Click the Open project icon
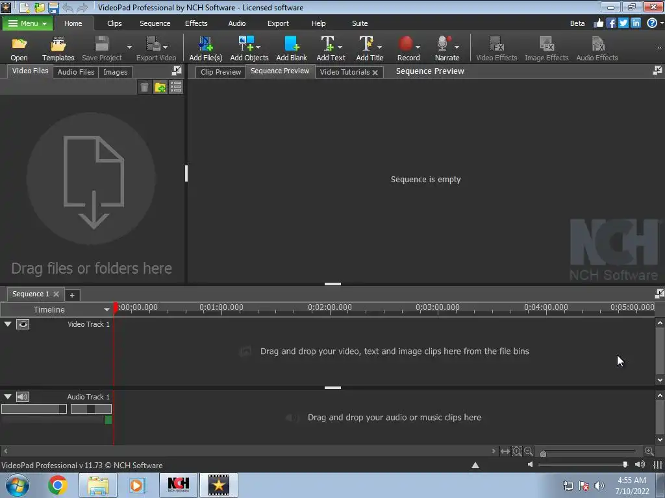665x498 pixels. (19, 49)
